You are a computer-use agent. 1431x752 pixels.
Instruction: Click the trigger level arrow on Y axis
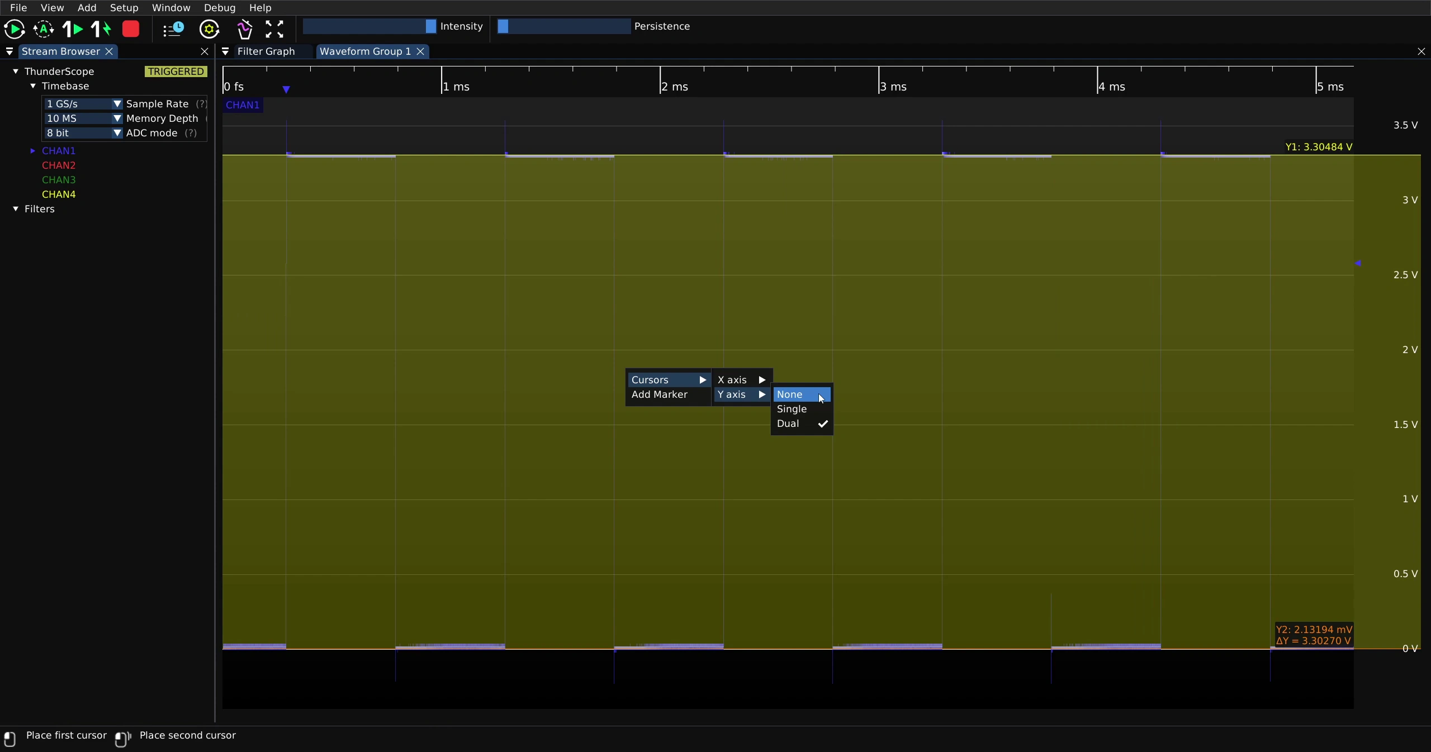click(1358, 263)
